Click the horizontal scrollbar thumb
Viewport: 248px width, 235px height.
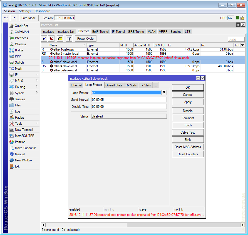click(86, 225)
